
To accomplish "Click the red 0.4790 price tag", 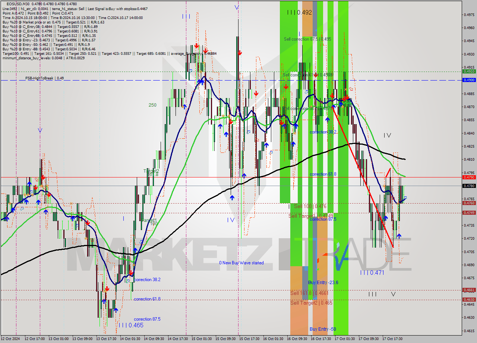I will click(x=468, y=177).
